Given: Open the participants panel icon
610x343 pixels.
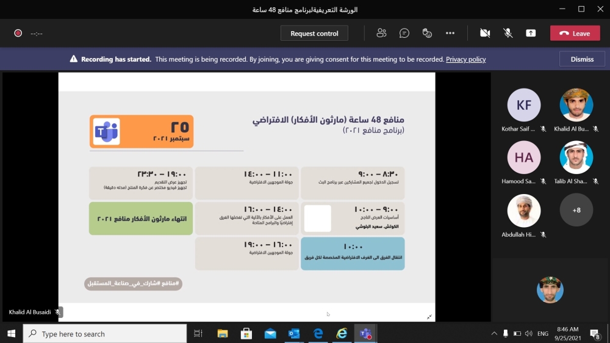Looking at the screenshot, I should tap(381, 33).
